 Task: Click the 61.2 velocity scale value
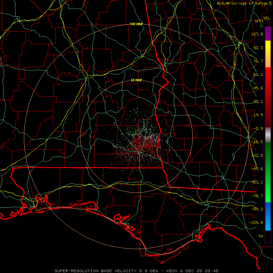258,75
